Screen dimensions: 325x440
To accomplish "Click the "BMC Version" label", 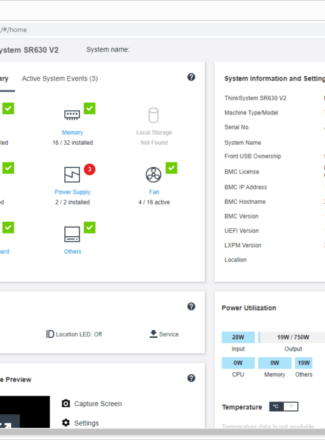I will [x=241, y=216].
